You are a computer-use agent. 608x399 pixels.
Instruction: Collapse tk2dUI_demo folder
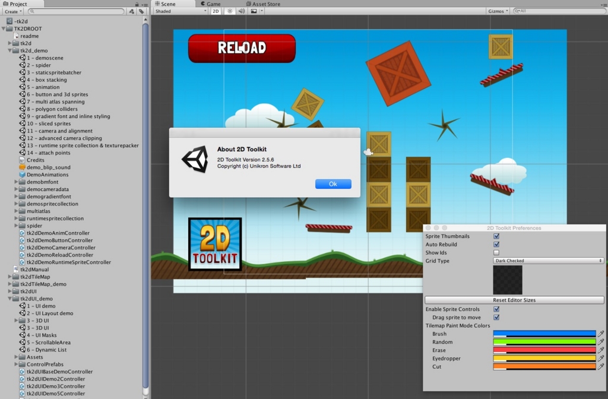9,299
